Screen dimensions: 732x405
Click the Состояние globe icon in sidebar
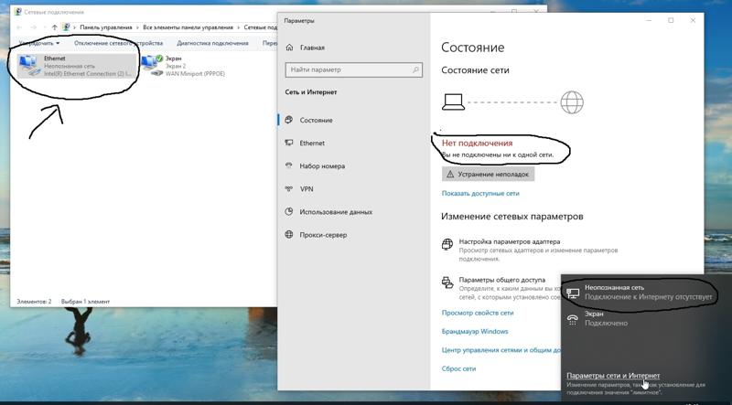pyautogui.click(x=289, y=120)
